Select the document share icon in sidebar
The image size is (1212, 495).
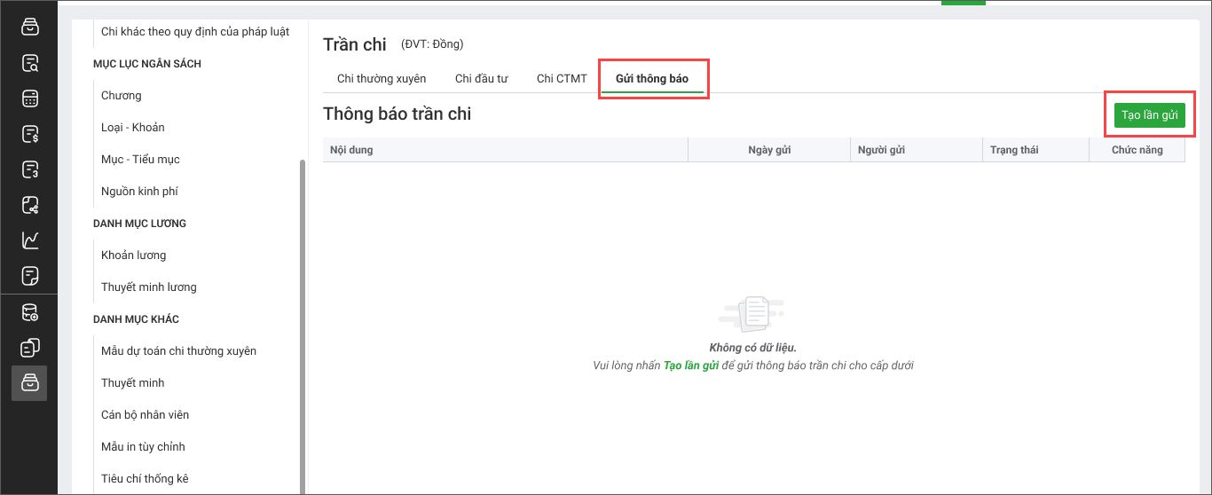pyautogui.click(x=30, y=205)
